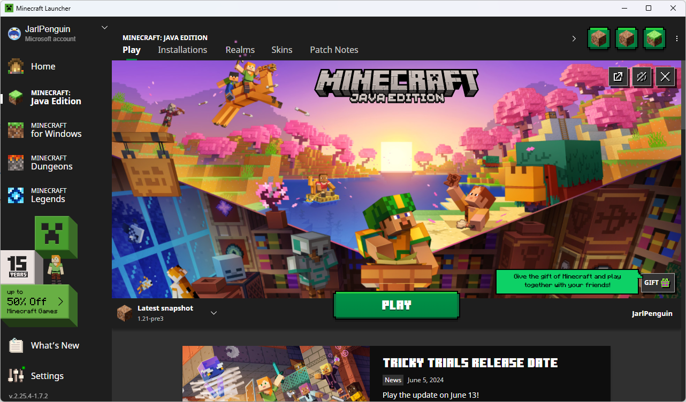Dismiss the banner with the X icon
Screen dimensions: 686x402
pos(665,76)
